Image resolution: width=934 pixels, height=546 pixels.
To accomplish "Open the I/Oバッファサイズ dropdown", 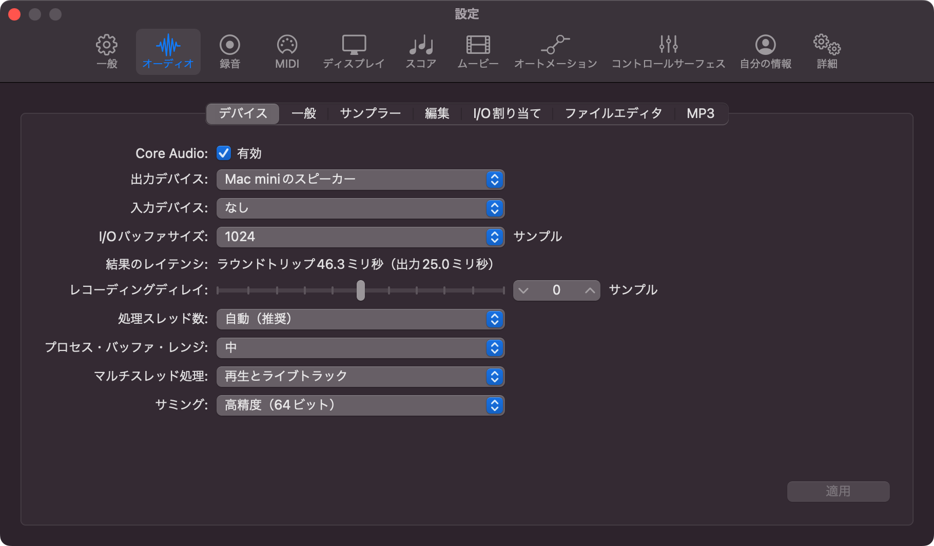I will tap(360, 237).
